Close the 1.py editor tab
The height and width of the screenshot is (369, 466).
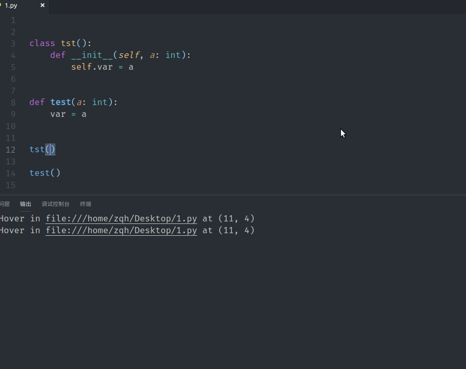click(43, 5)
